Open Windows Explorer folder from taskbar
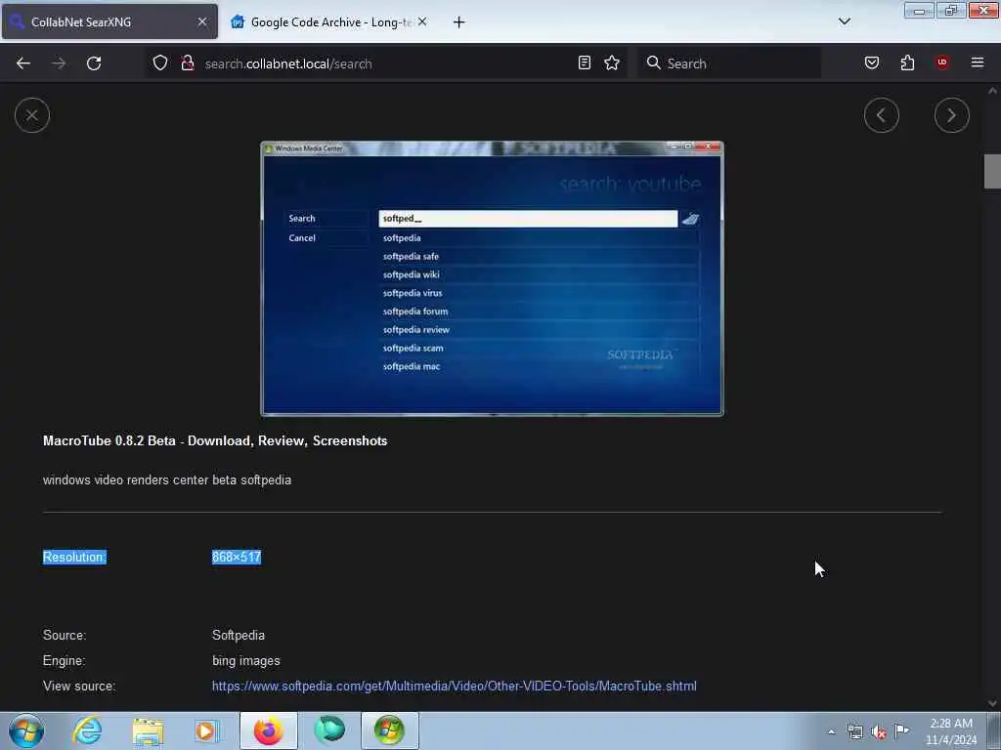Viewport: 1001px width, 750px height. 149,730
